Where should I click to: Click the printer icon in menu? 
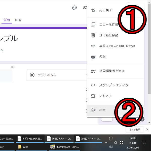93,57
